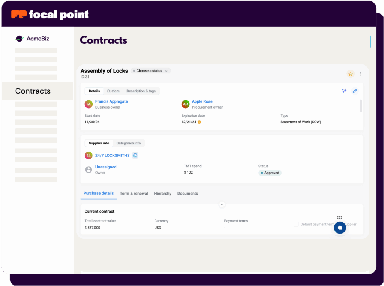This screenshot has width=384, height=286.
Task: Collapse the section with the chevron-up button
Action: point(222,204)
